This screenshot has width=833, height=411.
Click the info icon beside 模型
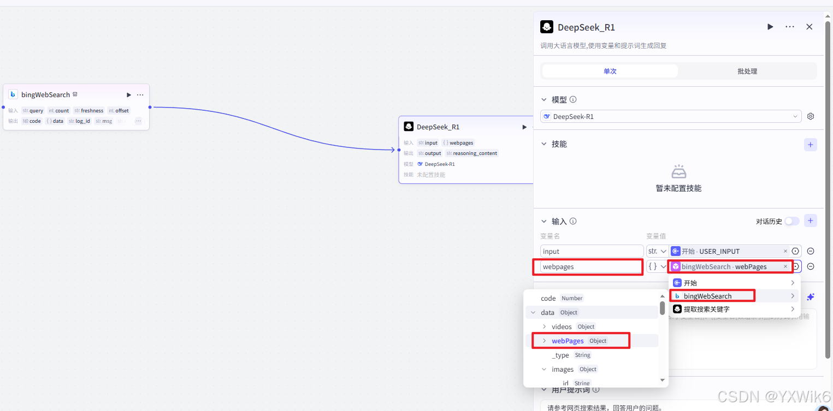click(573, 100)
